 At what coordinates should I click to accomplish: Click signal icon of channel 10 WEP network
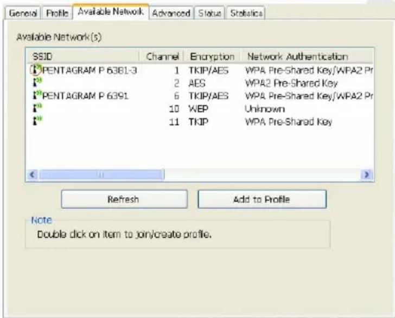(37, 108)
